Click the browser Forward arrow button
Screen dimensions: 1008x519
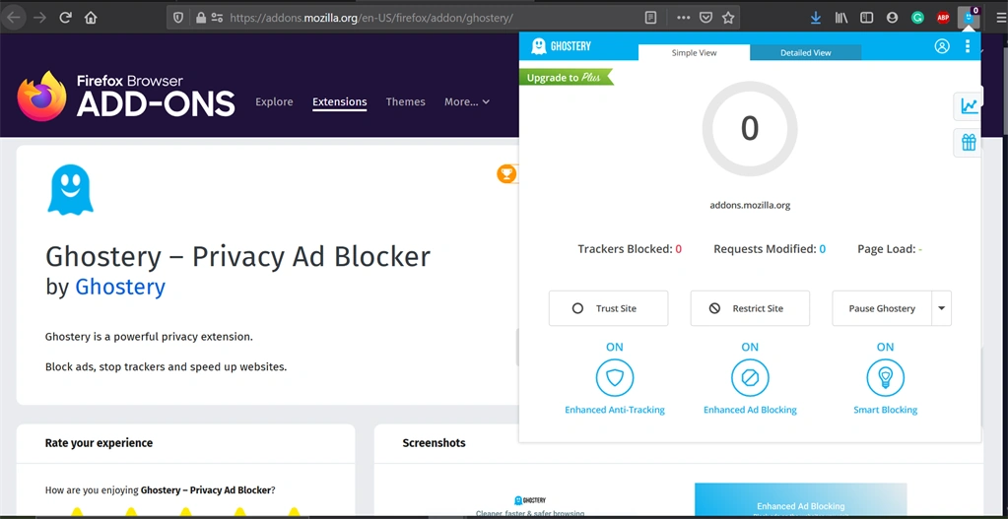(x=39, y=18)
